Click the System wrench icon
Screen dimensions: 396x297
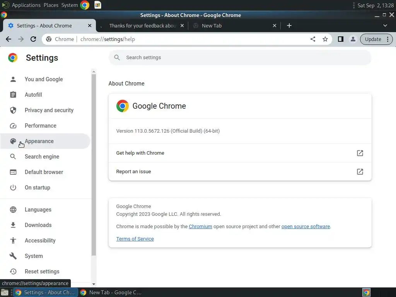point(13,256)
